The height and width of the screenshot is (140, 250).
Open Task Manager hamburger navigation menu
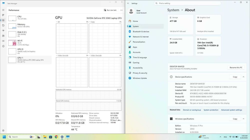point(3,10)
